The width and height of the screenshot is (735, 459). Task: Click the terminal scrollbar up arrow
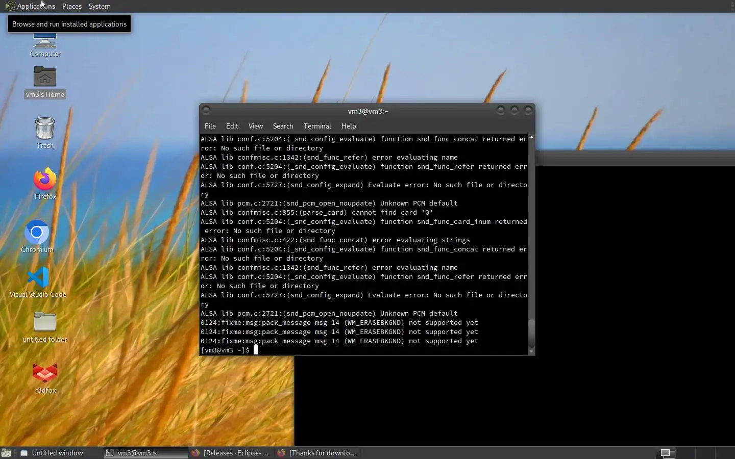531,138
